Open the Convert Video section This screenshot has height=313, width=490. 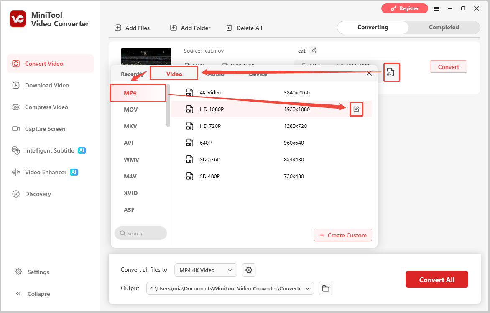[x=50, y=64]
